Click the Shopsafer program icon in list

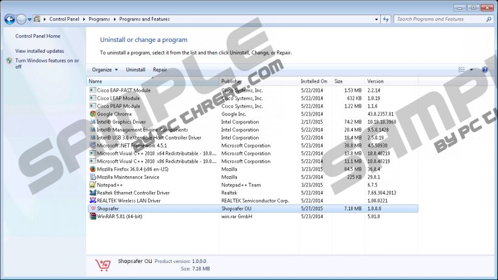click(x=92, y=208)
